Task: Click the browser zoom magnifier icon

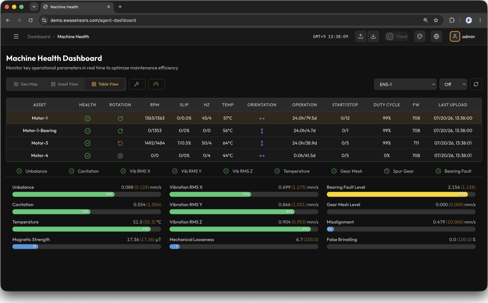Action: (425, 20)
